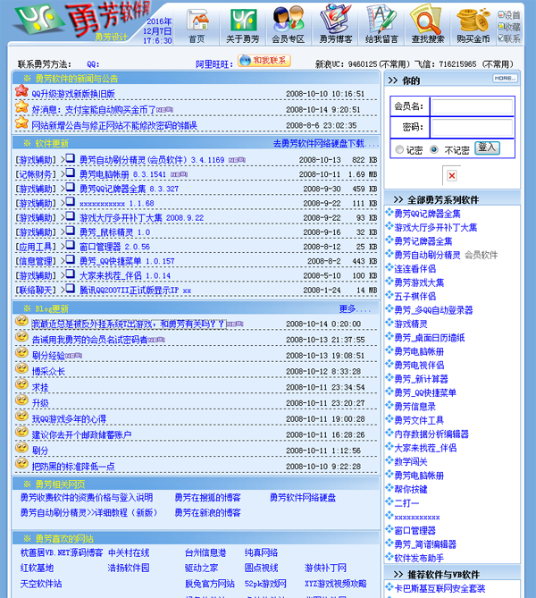
Task: Open 数学闯关 in sidebar
Action: (411, 461)
